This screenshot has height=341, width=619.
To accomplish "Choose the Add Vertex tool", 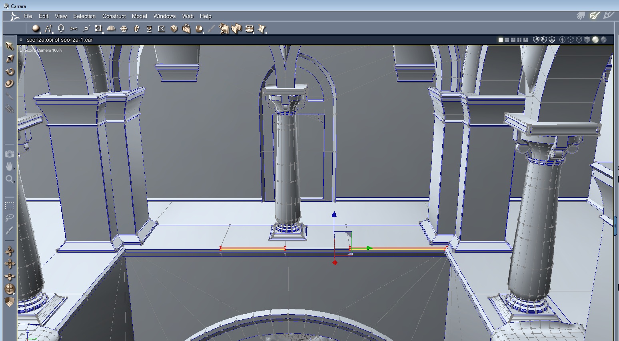I will click(x=86, y=28).
